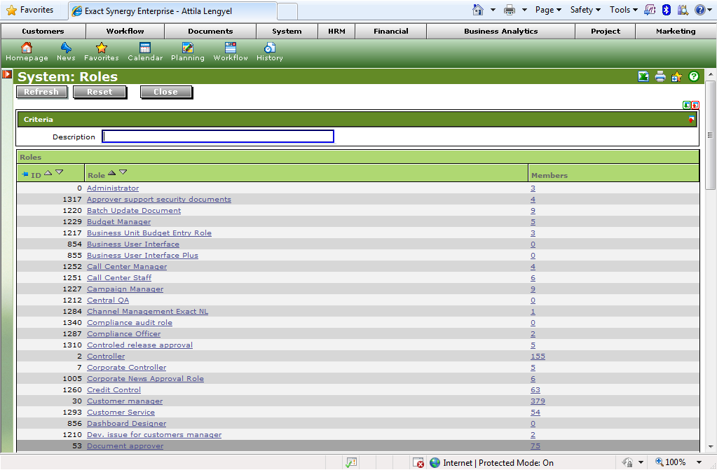Click the OneNote send icon in browser toolbar
The height and width of the screenshot is (470, 717).
pyautogui.click(x=650, y=10)
